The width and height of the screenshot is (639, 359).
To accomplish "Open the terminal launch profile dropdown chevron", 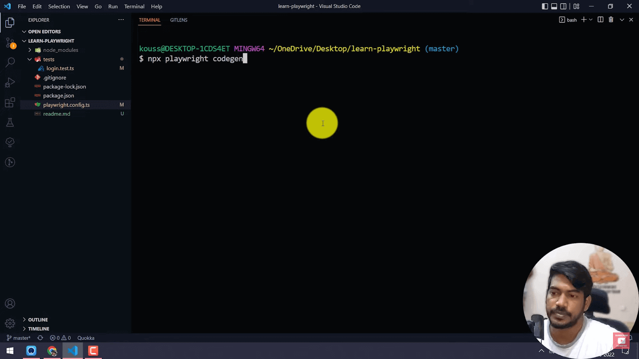I will (x=591, y=20).
